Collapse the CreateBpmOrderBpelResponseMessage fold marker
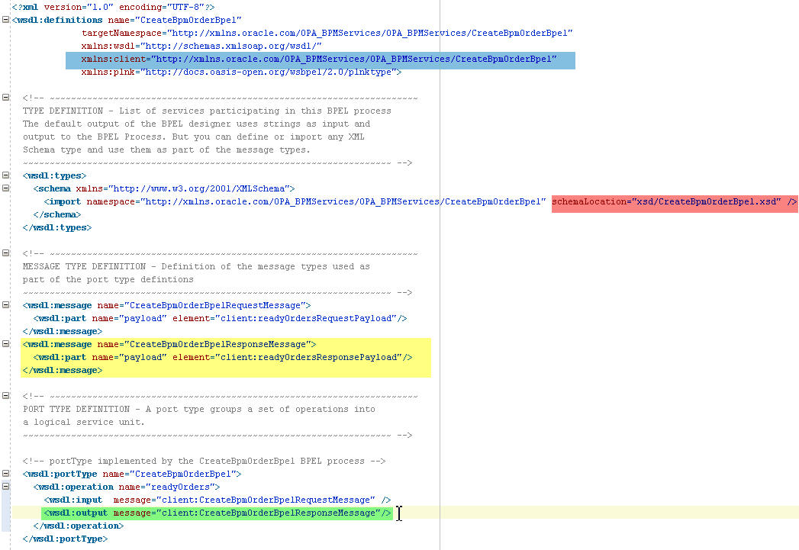Screen dimensions: 799x550 tap(5, 343)
